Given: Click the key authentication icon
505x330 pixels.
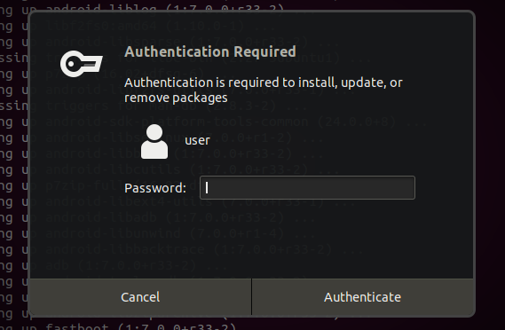Looking at the screenshot, I should (82, 64).
